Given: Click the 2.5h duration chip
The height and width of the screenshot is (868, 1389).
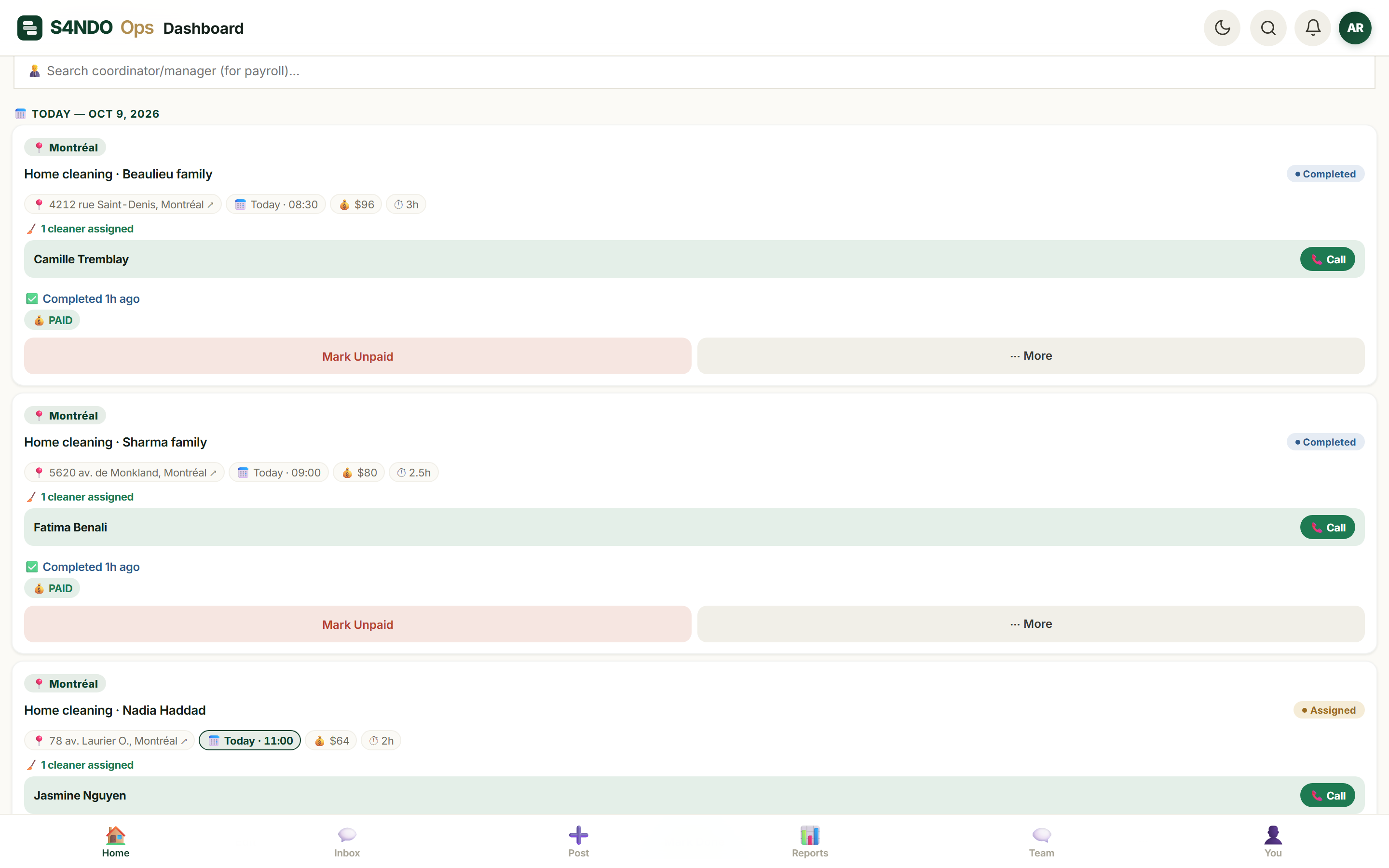Looking at the screenshot, I should click(x=414, y=473).
